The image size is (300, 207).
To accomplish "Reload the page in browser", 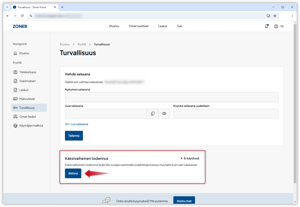I will [22, 16].
